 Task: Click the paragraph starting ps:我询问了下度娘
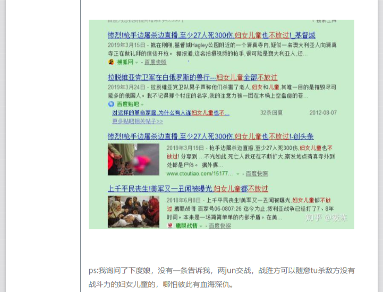pos(222,277)
